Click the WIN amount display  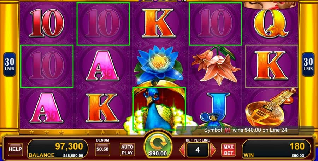coord(276,150)
